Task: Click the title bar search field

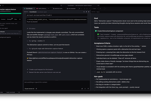Action: pyautogui.click(x=80, y=6)
